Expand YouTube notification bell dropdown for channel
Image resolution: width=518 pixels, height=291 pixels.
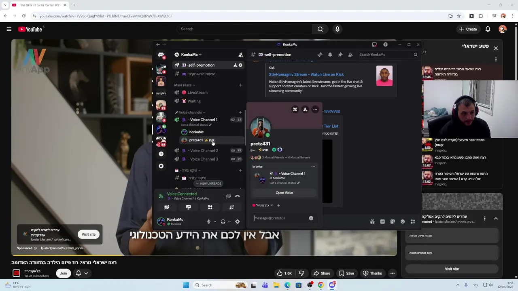tap(86, 273)
